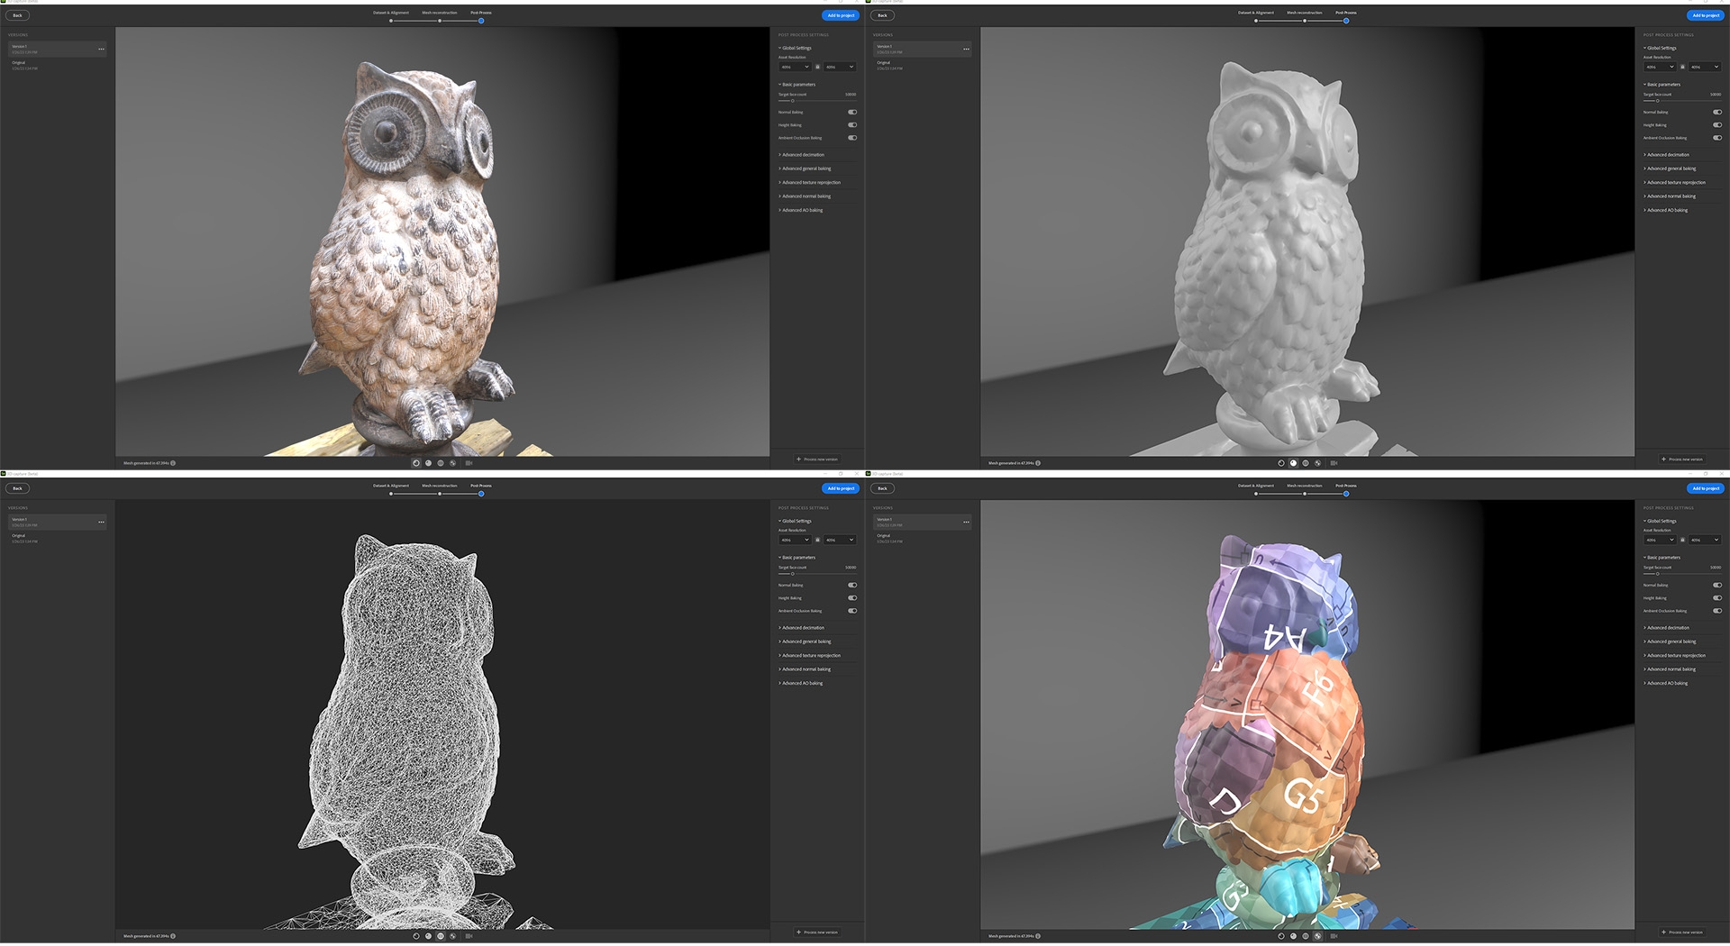Disable Ambient Occlusion Baking
Viewport: 1730px width, 946px height.
[851, 138]
